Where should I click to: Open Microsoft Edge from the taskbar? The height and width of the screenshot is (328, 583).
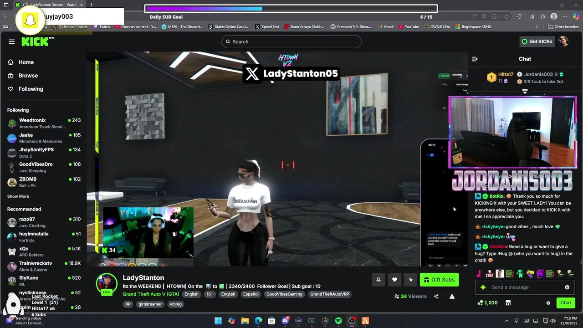pyautogui.click(x=258, y=321)
